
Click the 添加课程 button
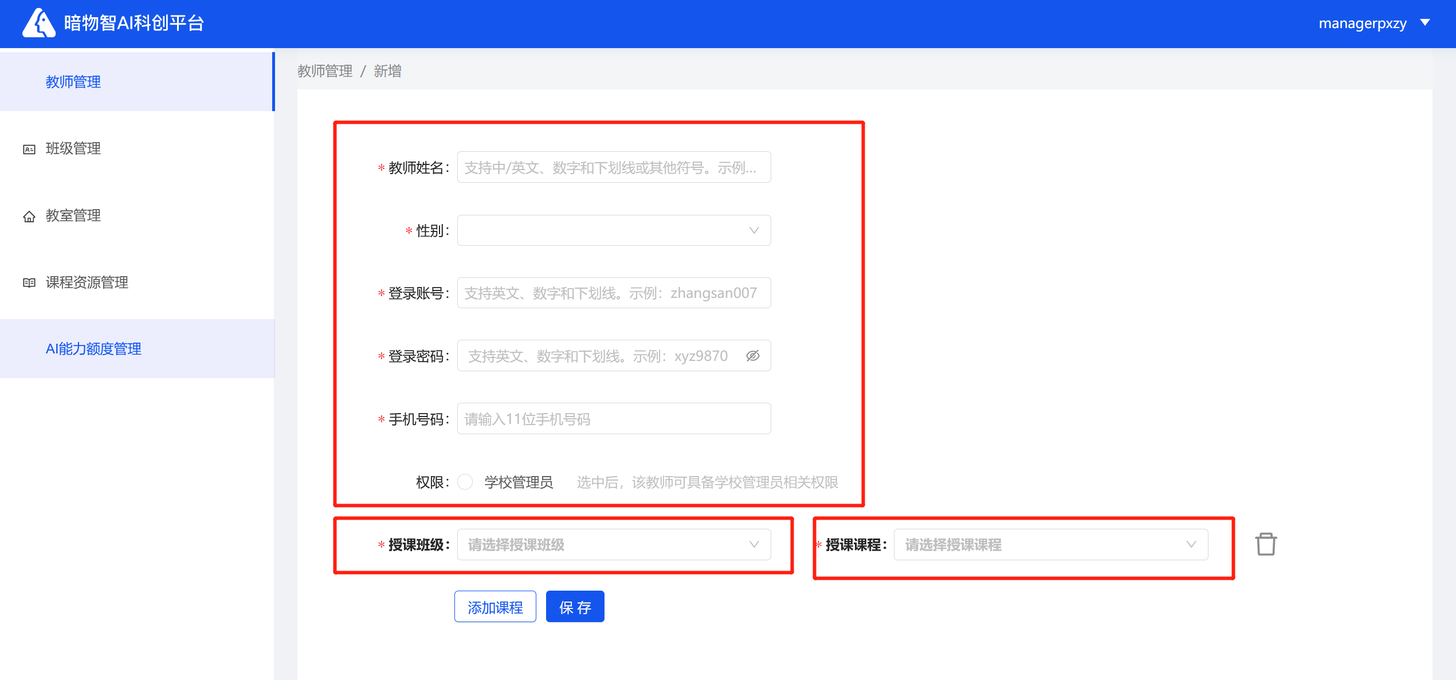(495, 607)
